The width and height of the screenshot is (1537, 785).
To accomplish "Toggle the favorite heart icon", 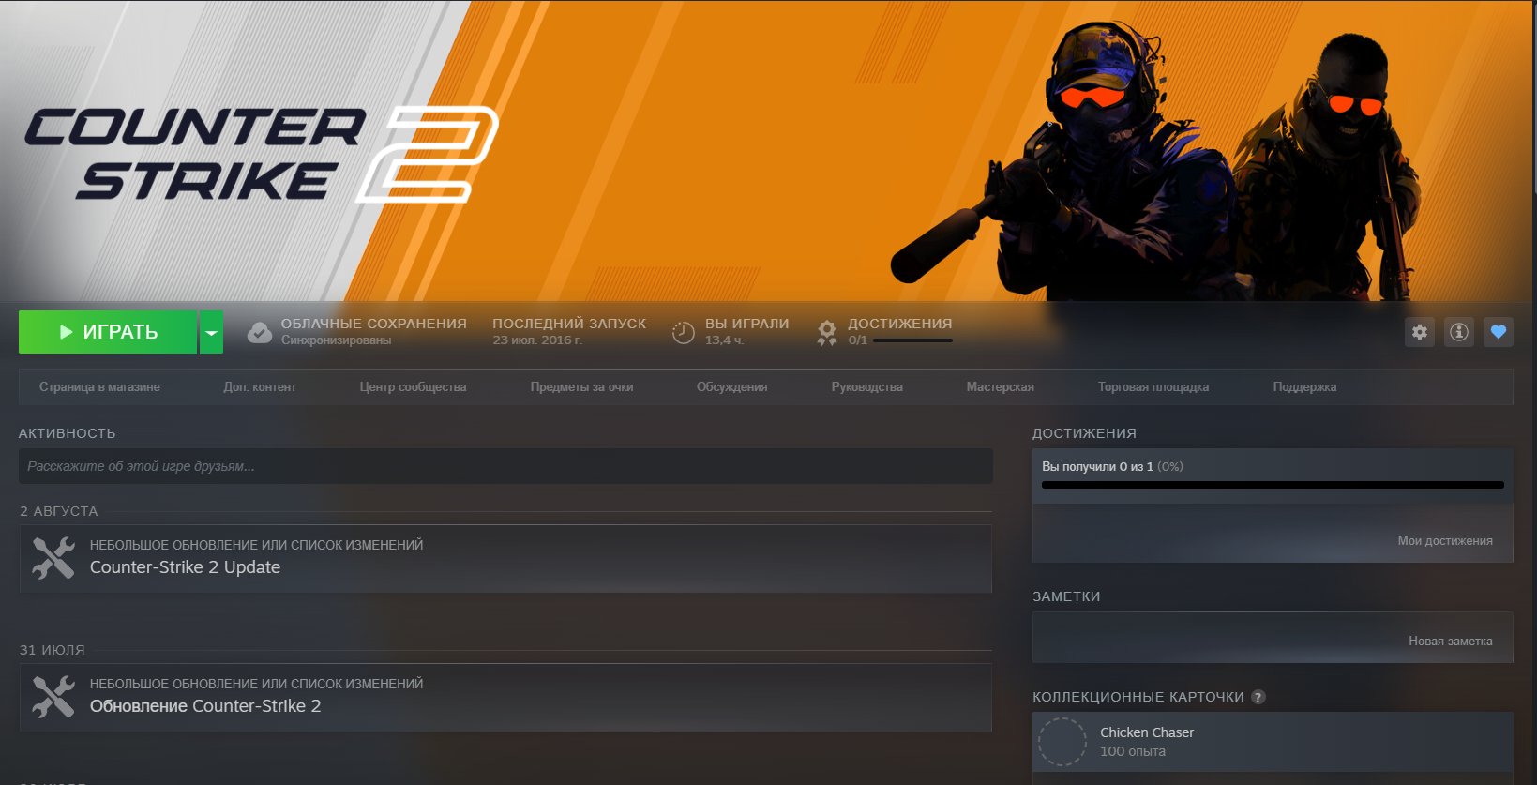I will tap(1499, 332).
